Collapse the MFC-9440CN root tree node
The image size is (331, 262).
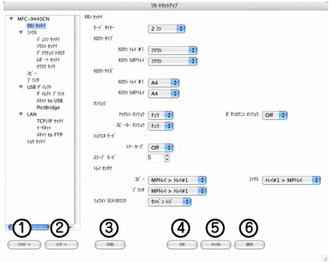click(x=11, y=19)
